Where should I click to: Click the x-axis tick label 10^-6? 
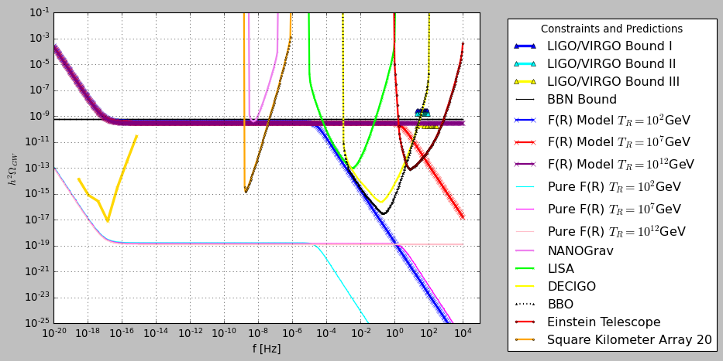tap(292, 332)
